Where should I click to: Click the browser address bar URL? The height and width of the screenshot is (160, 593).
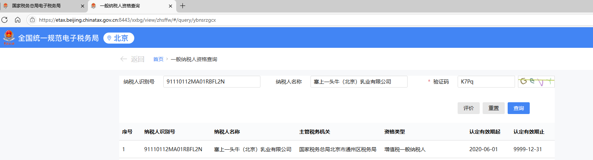tap(127, 20)
